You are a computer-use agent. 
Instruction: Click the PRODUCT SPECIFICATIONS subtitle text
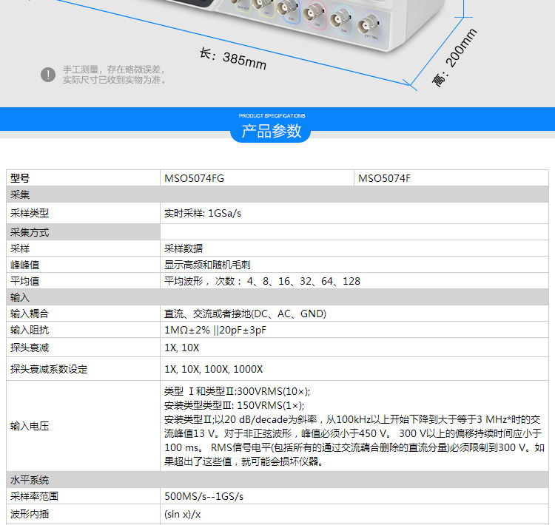[x=272, y=116]
